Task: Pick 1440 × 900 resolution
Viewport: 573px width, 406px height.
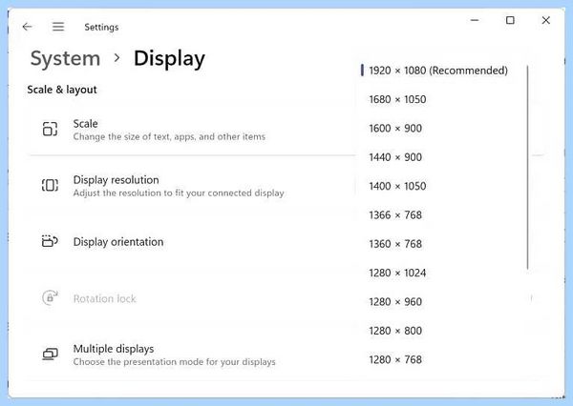Action: pos(395,157)
